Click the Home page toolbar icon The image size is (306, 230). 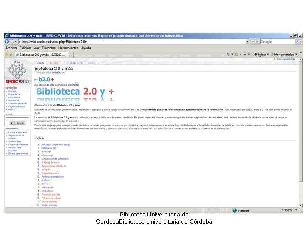point(228,54)
